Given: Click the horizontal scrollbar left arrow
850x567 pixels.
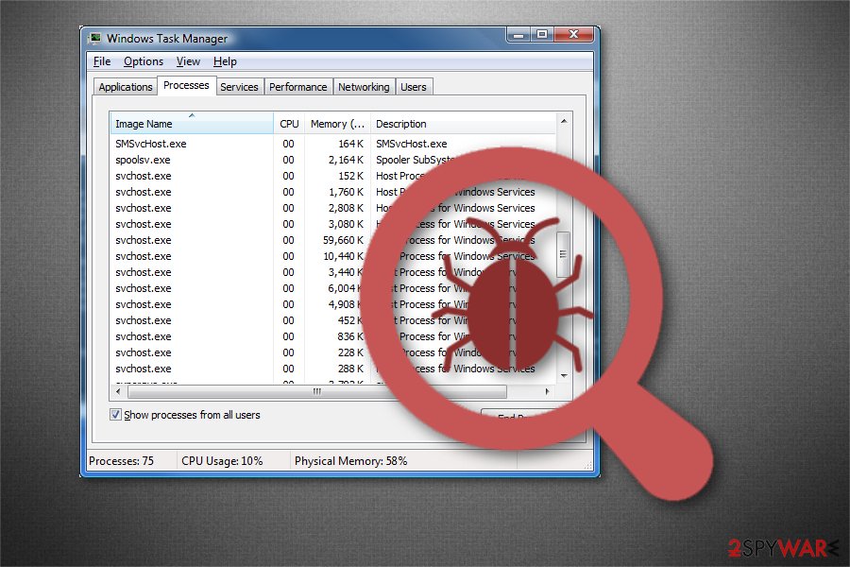Looking at the screenshot, I should tap(118, 390).
